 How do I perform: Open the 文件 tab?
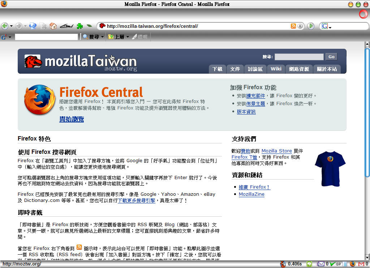[x=235, y=69]
